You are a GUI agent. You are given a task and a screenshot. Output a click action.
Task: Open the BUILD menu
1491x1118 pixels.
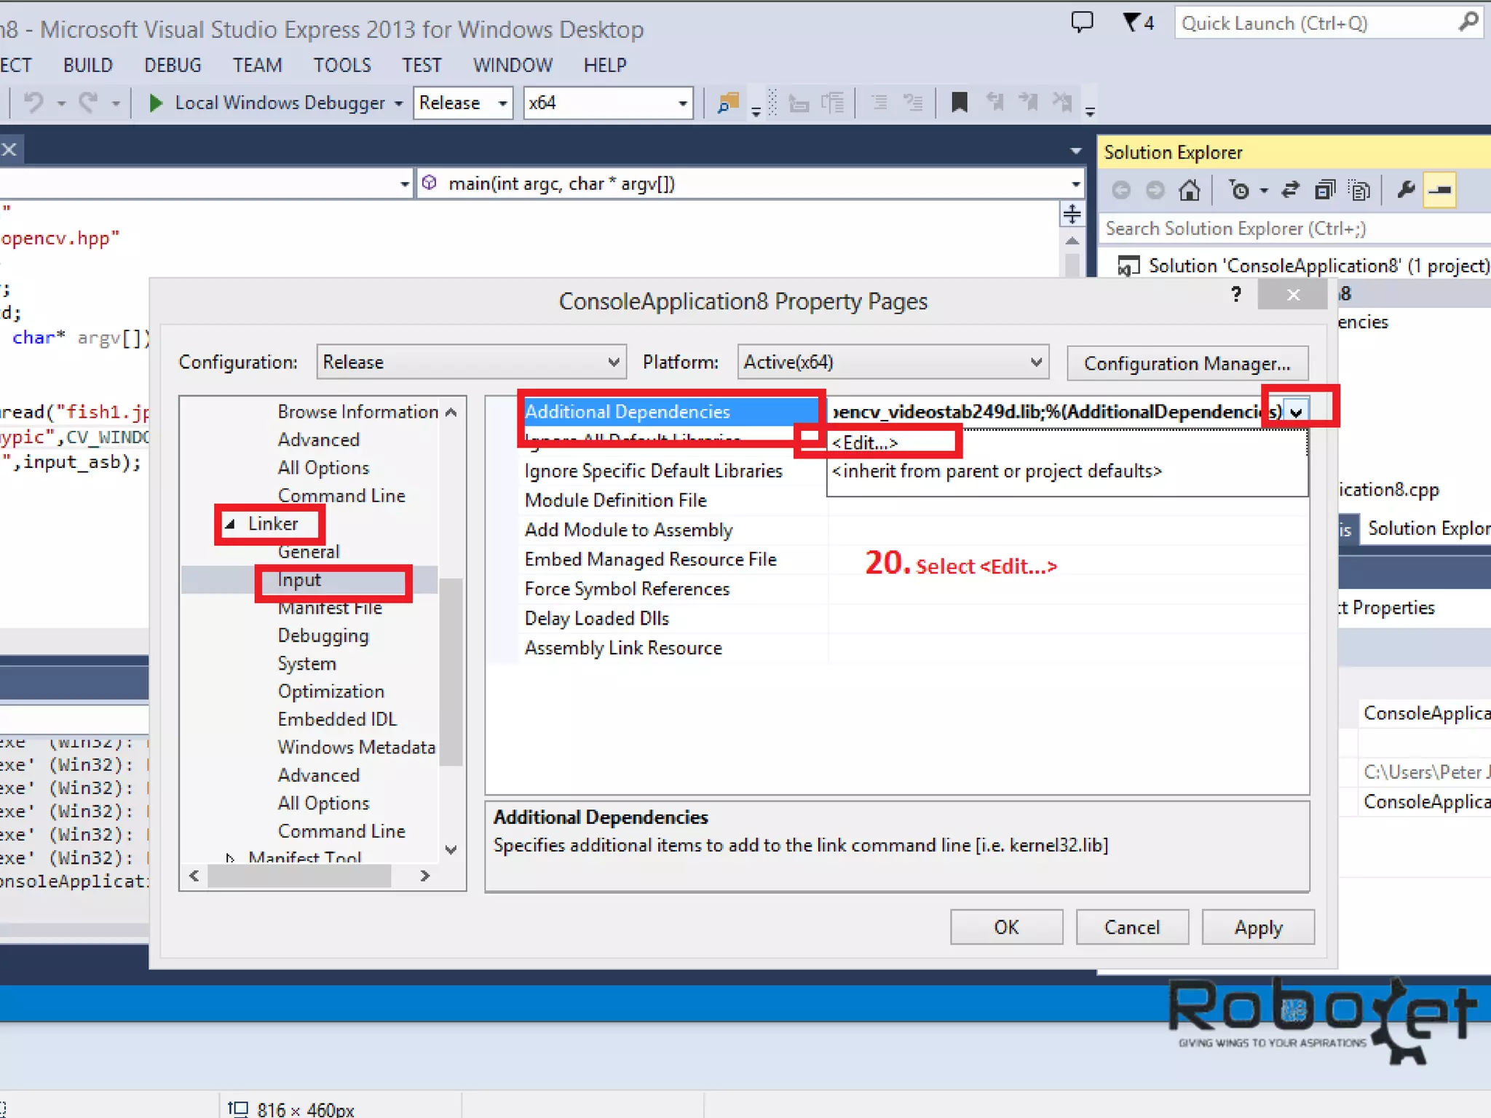point(87,66)
